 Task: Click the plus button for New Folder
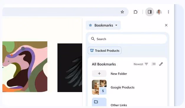coord(99,73)
